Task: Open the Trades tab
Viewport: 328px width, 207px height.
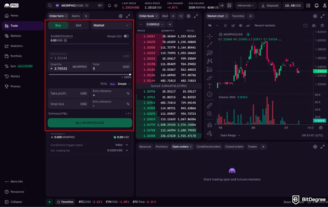Action: tap(252, 146)
